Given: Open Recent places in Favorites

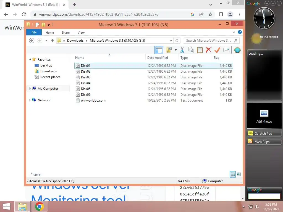Looking at the screenshot, I should pos(50,77).
